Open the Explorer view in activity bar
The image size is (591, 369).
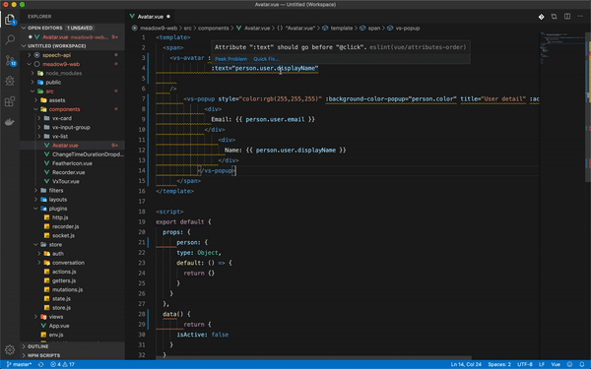pos(10,20)
